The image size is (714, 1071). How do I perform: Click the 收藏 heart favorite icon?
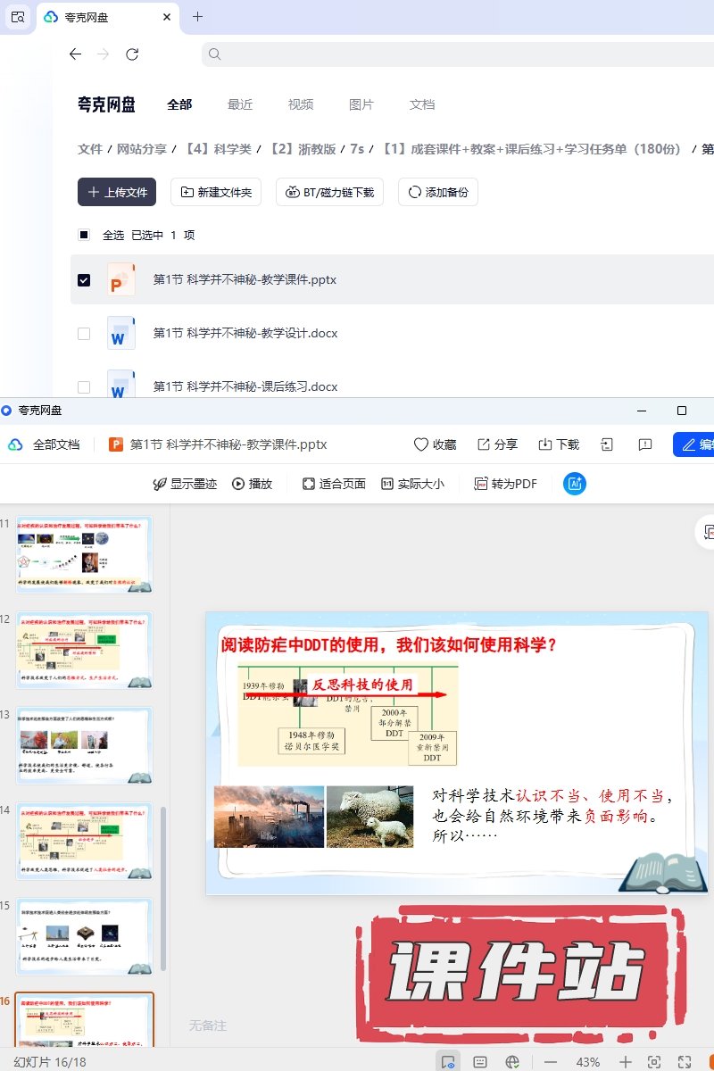click(421, 444)
